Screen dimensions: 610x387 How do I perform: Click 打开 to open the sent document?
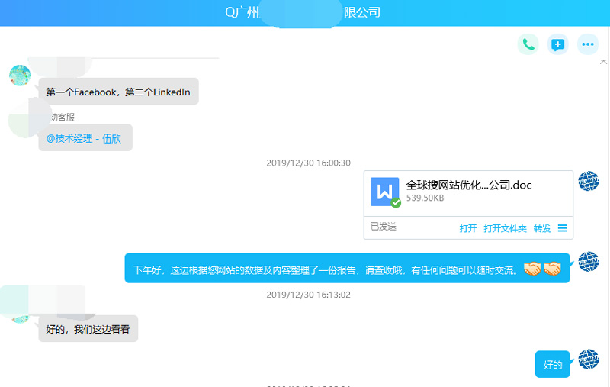[468, 228]
